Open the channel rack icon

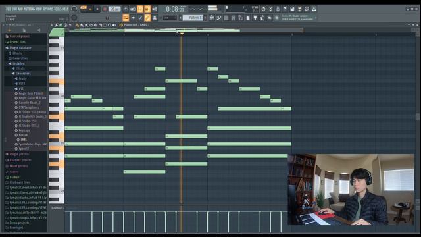tap(226, 18)
